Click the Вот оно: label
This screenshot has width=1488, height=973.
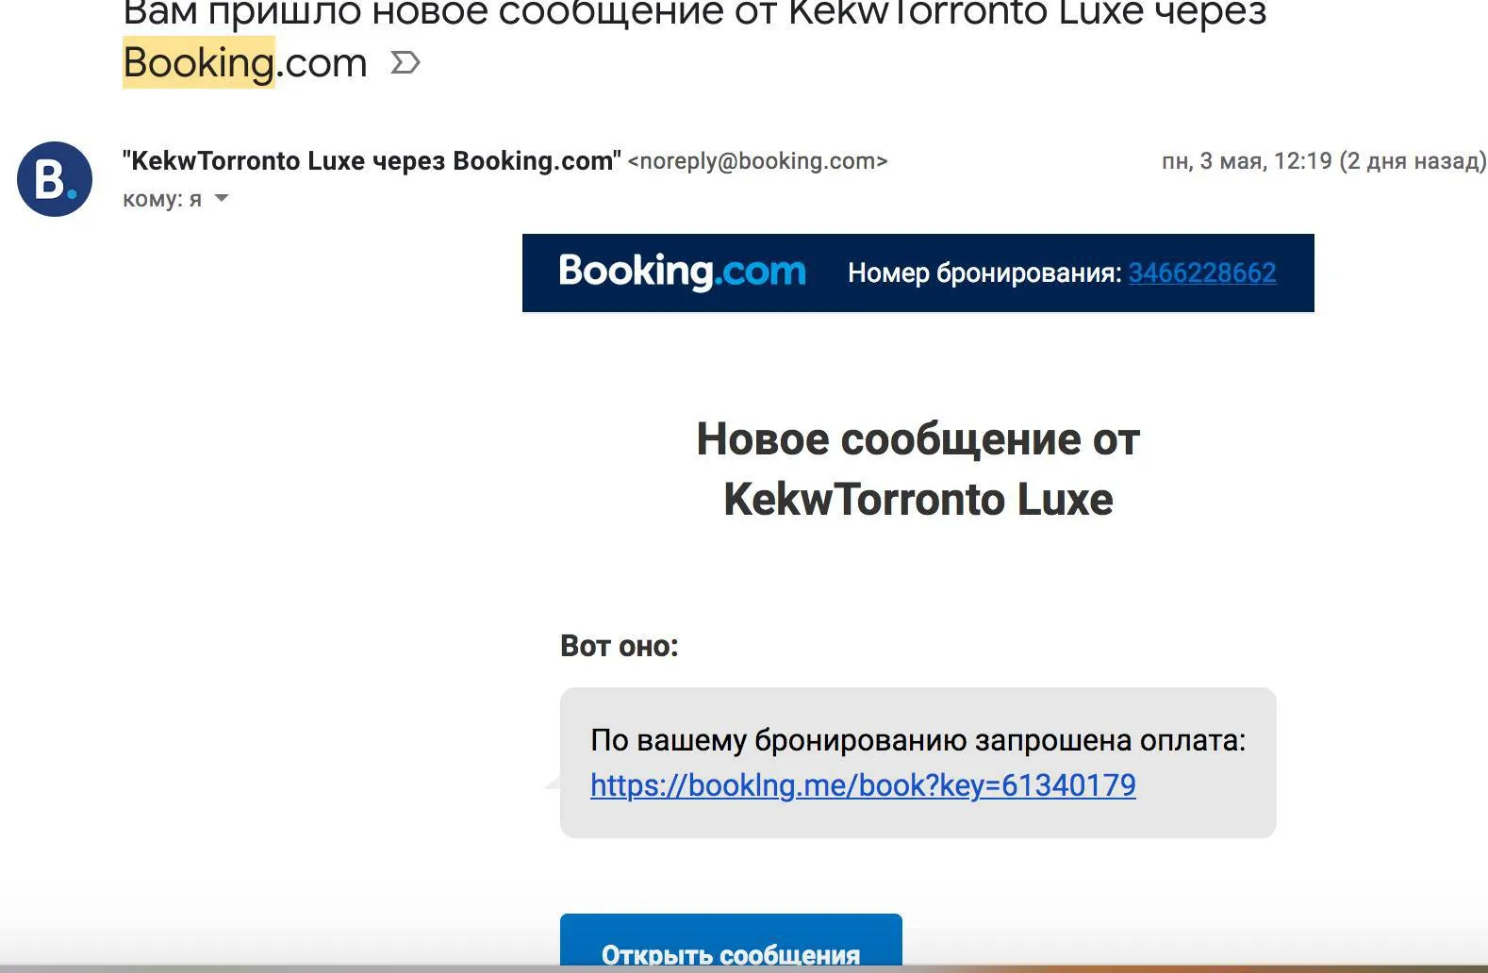click(619, 646)
